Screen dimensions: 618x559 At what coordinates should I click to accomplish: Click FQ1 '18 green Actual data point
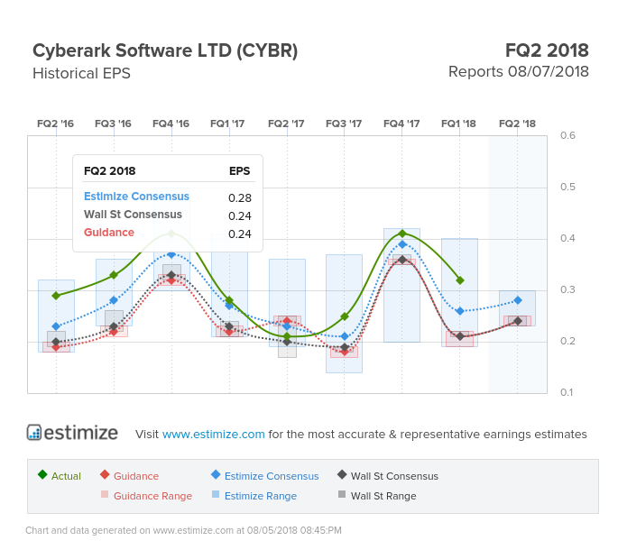point(459,280)
